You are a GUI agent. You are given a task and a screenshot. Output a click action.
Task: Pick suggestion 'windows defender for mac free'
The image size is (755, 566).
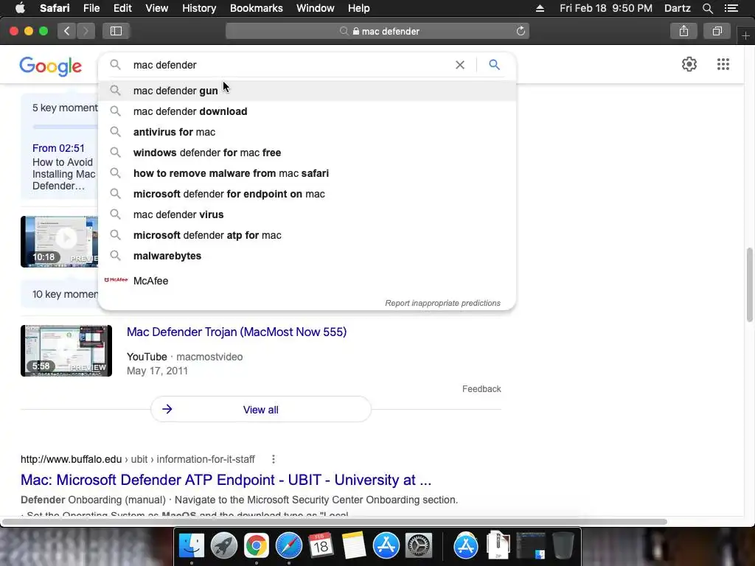tap(307, 153)
